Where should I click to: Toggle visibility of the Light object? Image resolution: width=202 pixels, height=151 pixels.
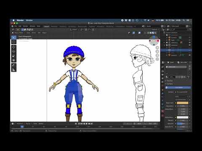point(190,40)
